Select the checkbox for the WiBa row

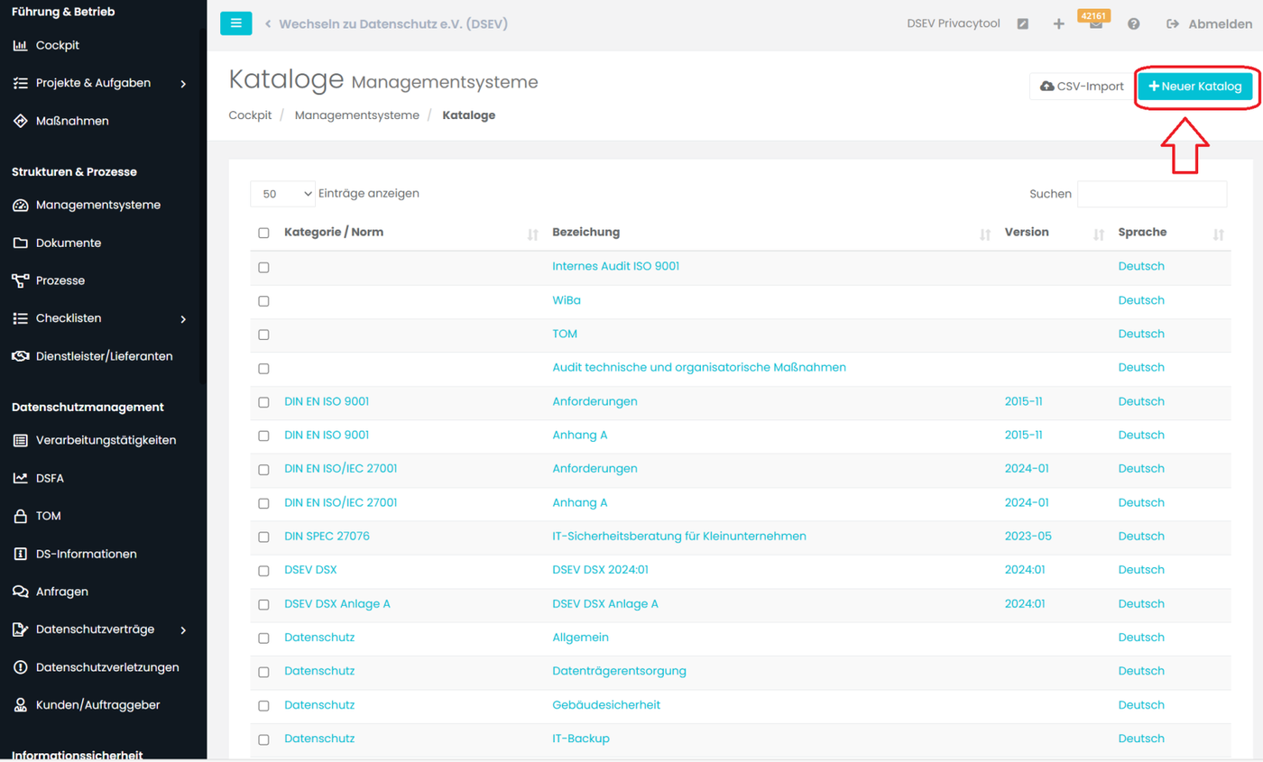coord(263,300)
